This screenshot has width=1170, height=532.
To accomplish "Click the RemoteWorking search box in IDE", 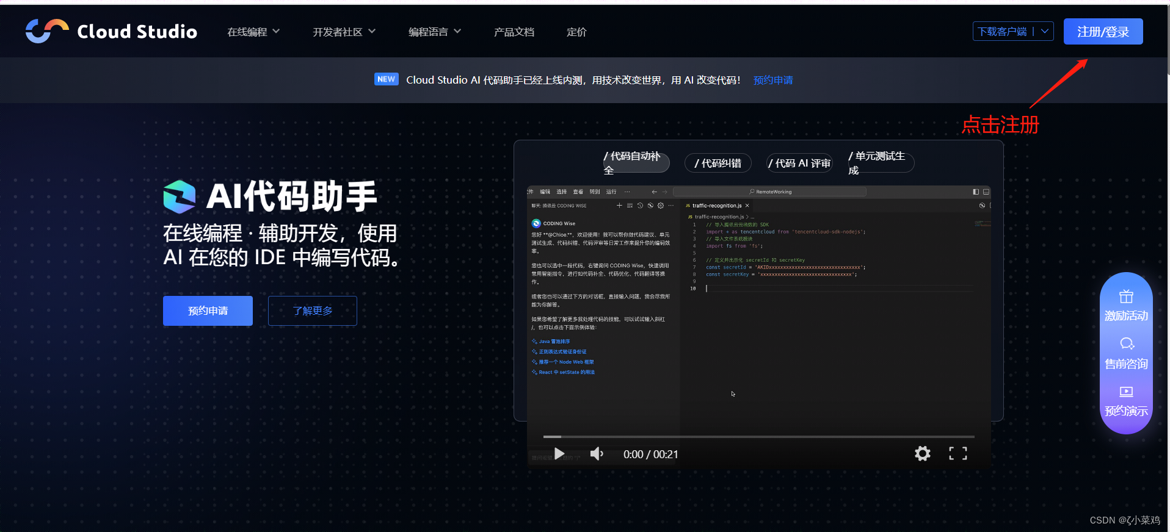I will pos(769,192).
